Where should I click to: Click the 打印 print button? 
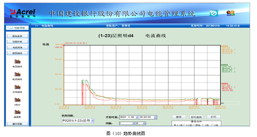click(x=214, y=117)
